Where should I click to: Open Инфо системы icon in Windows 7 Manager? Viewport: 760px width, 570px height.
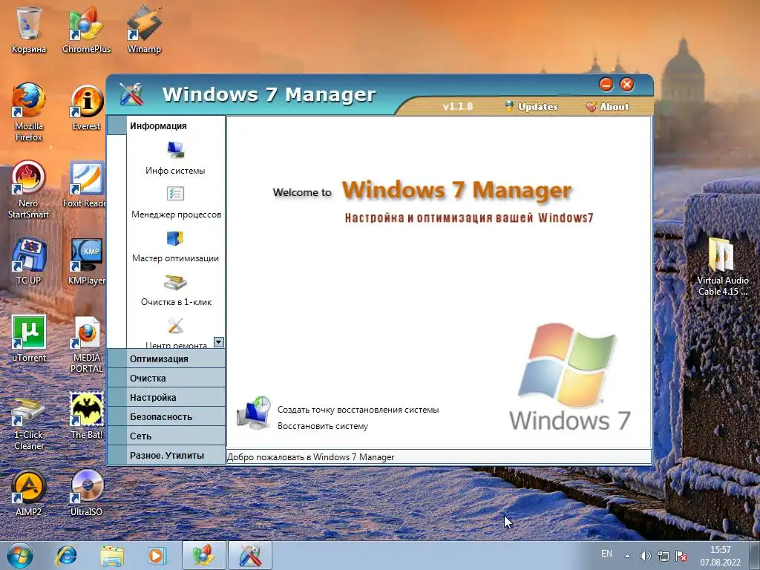click(x=175, y=150)
